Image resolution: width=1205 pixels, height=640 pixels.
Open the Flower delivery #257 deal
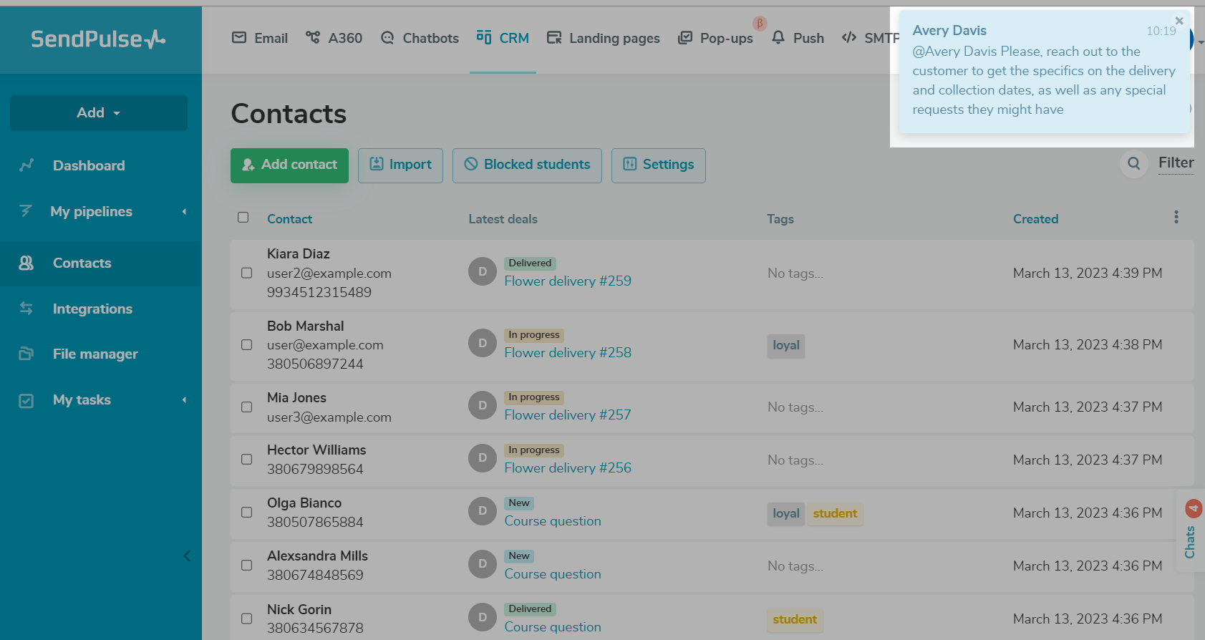pyautogui.click(x=568, y=415)
